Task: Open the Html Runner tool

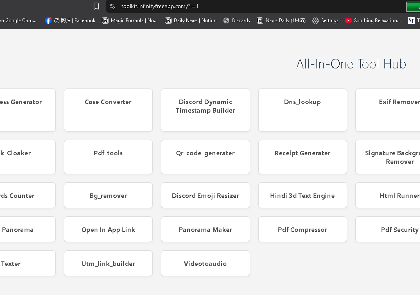Action: point(388,195)
